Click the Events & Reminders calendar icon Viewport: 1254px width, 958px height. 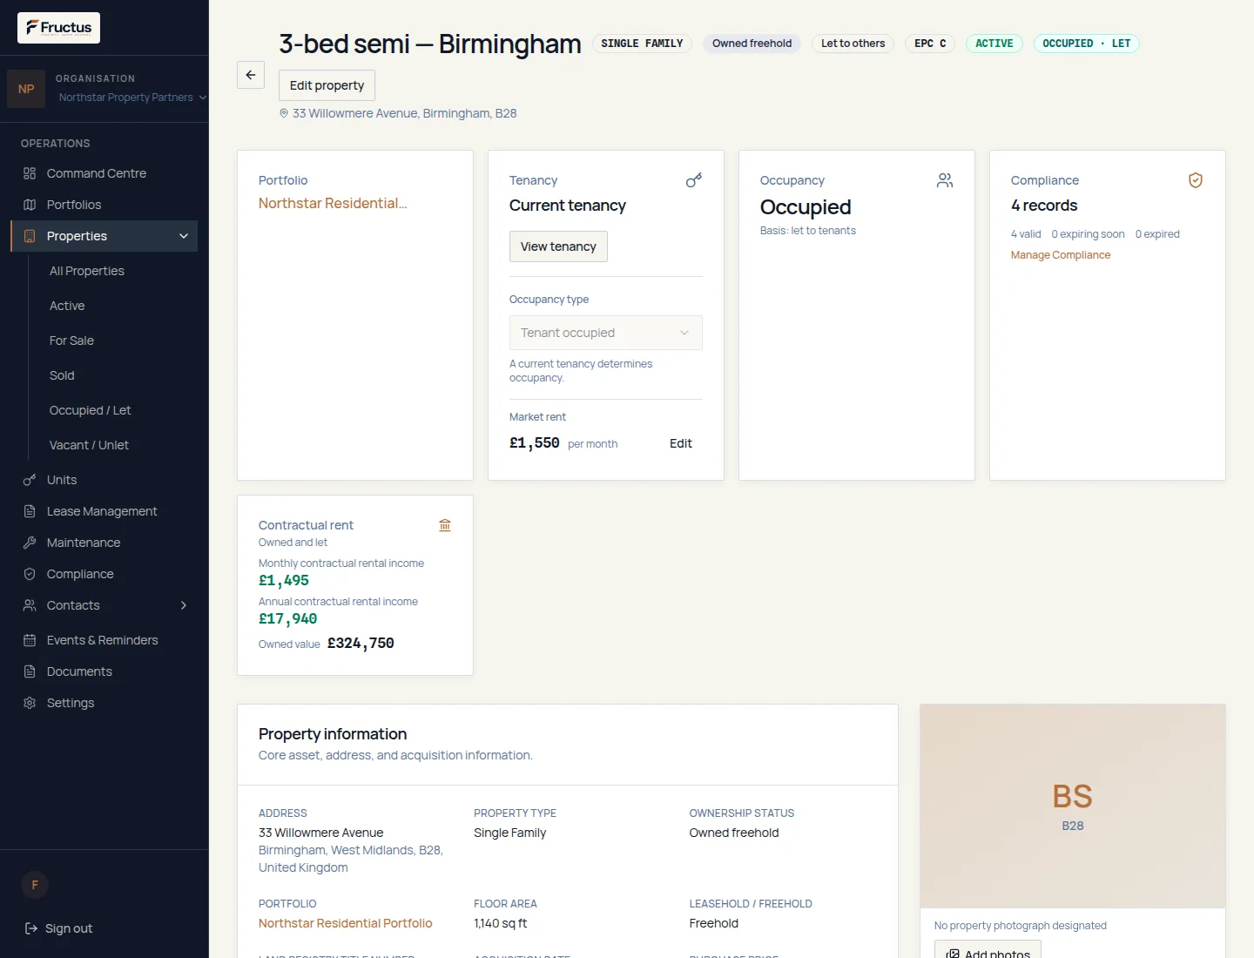point(30,640)
